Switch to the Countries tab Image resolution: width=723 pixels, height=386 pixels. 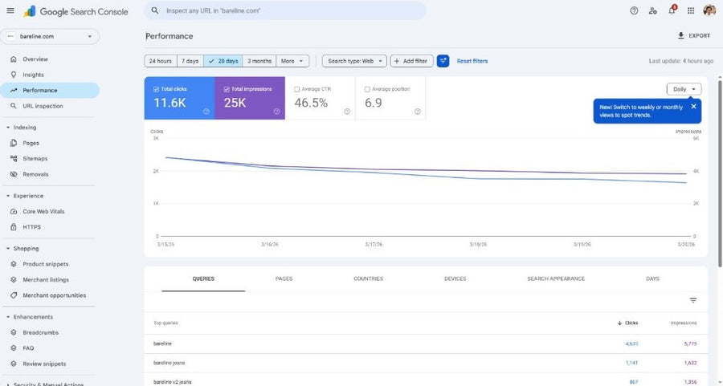point(369,278)
